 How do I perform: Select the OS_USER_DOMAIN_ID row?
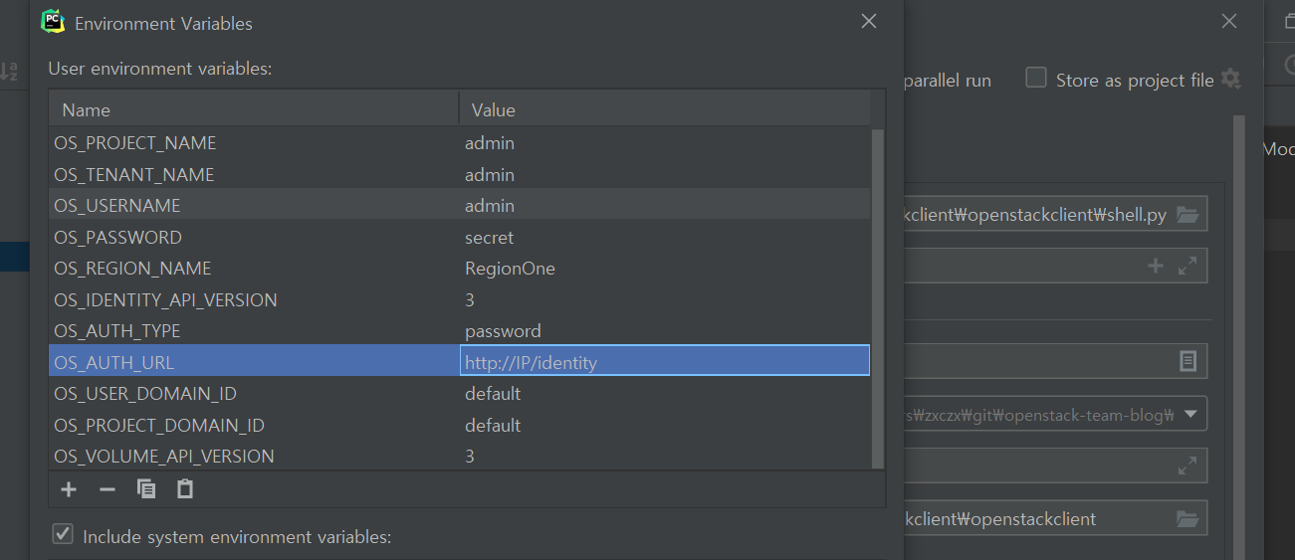coord(460,394)
